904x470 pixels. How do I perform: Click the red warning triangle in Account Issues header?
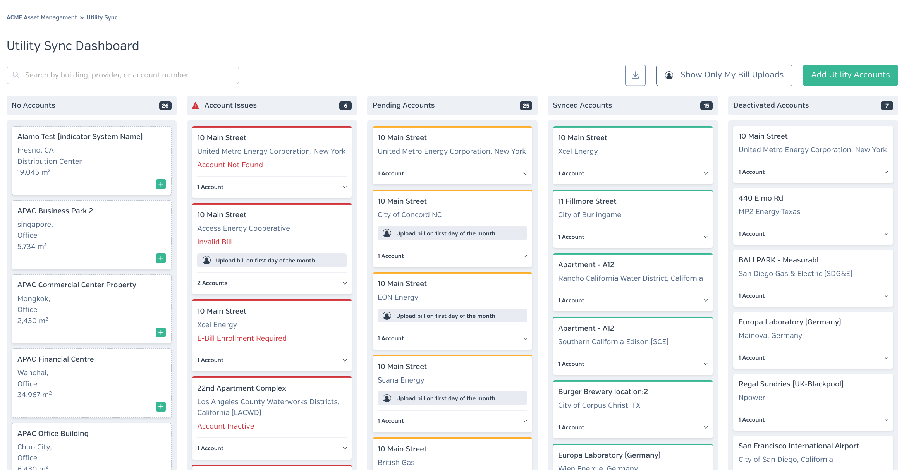[x=195, y=105]
